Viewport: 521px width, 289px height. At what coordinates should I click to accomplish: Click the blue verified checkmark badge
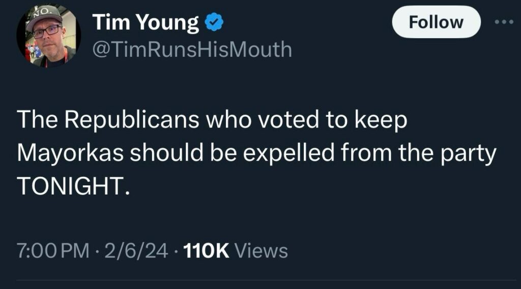(x=213, y=23)
